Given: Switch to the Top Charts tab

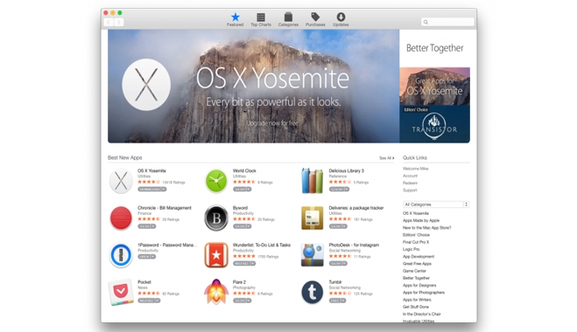Looking at the screenshot, I should click(261, 19).
